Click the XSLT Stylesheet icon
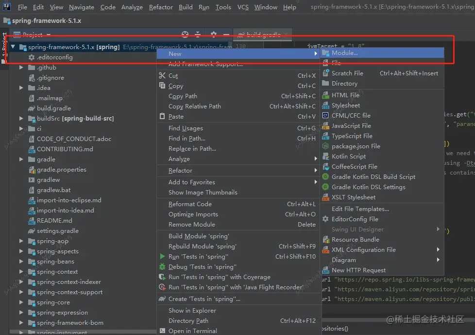 pyautogui.click(x=326, y=197)
